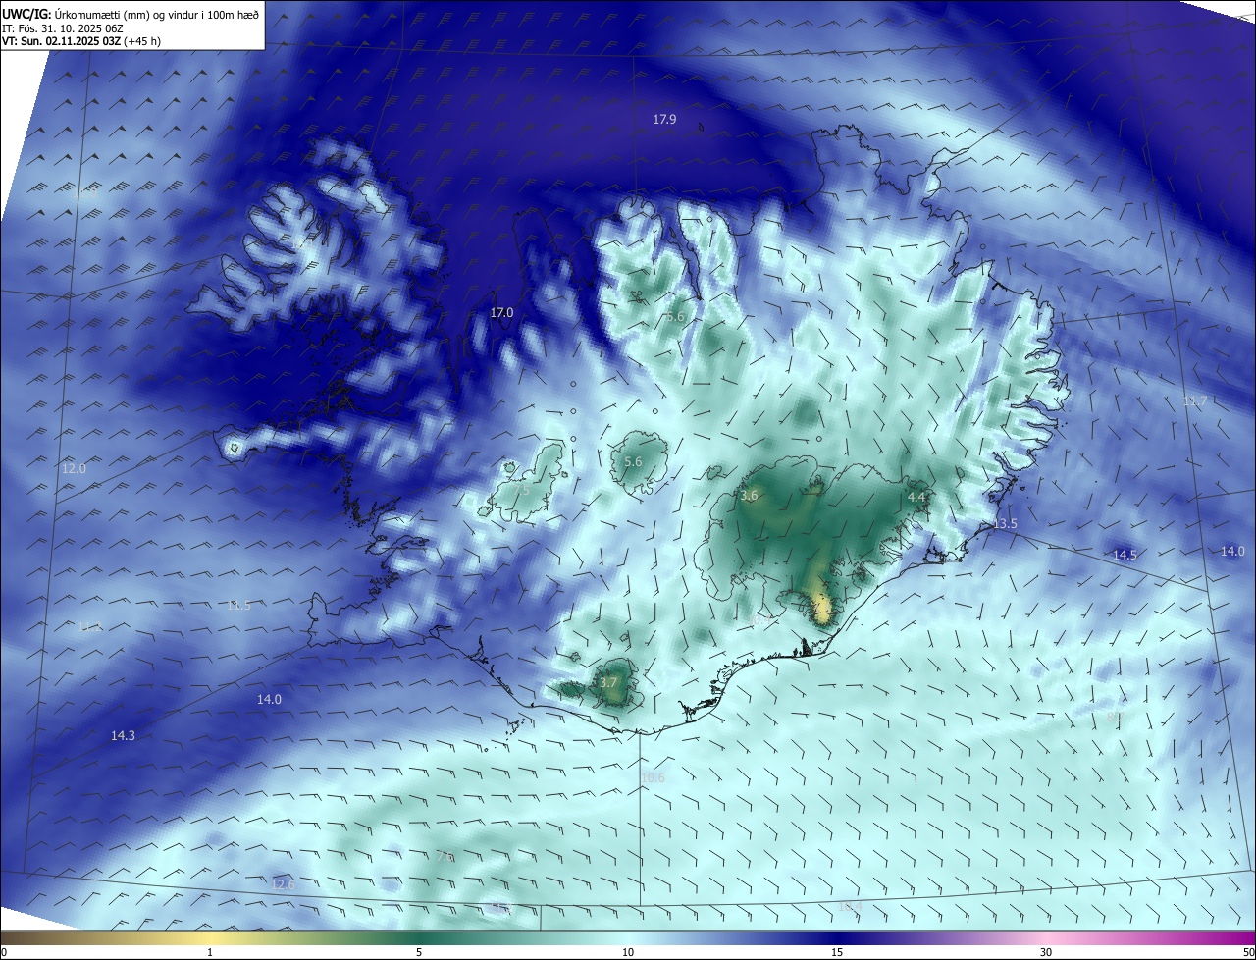This screenshot has width=1256, height=960.
Task: Click the '30' tick label under the color scale
Action: tap(1046, 952)
